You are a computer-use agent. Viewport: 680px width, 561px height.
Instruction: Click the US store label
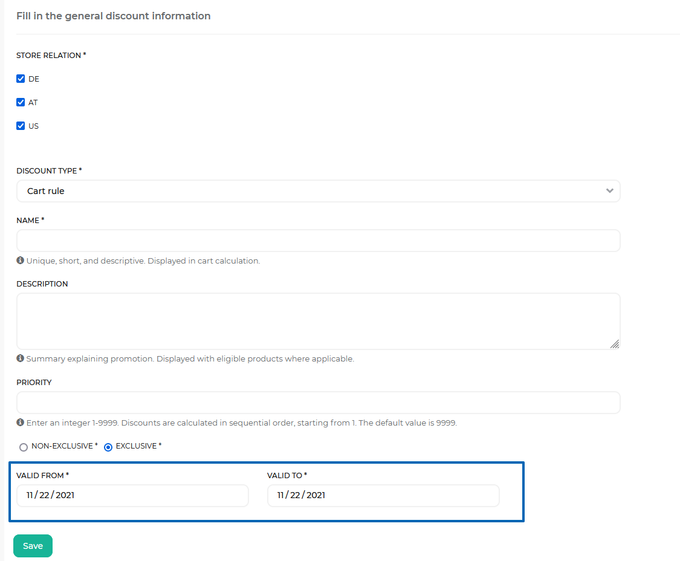click(33, 126)
